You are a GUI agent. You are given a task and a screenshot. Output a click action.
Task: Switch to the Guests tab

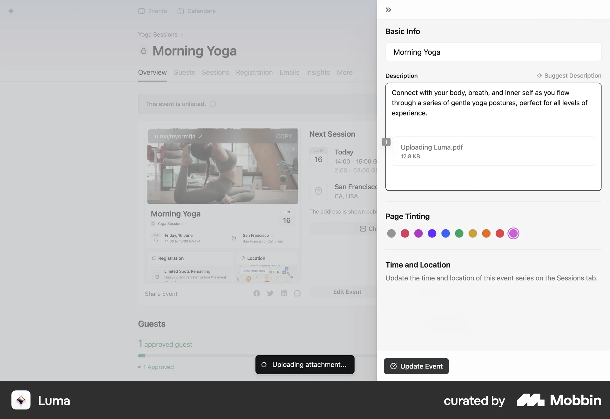184,72
